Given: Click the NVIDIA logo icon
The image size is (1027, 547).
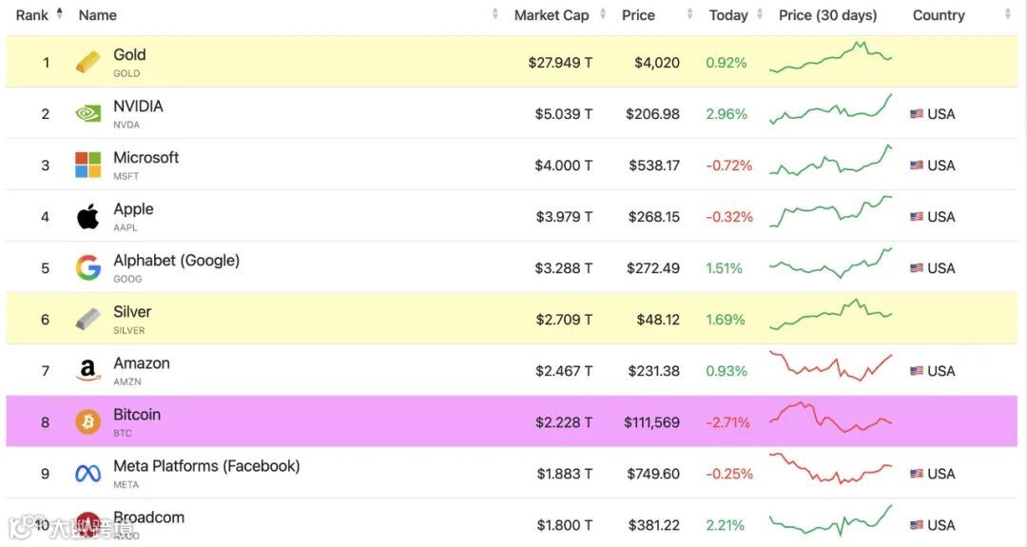Looking at the screenshot, I should (88, 114).
